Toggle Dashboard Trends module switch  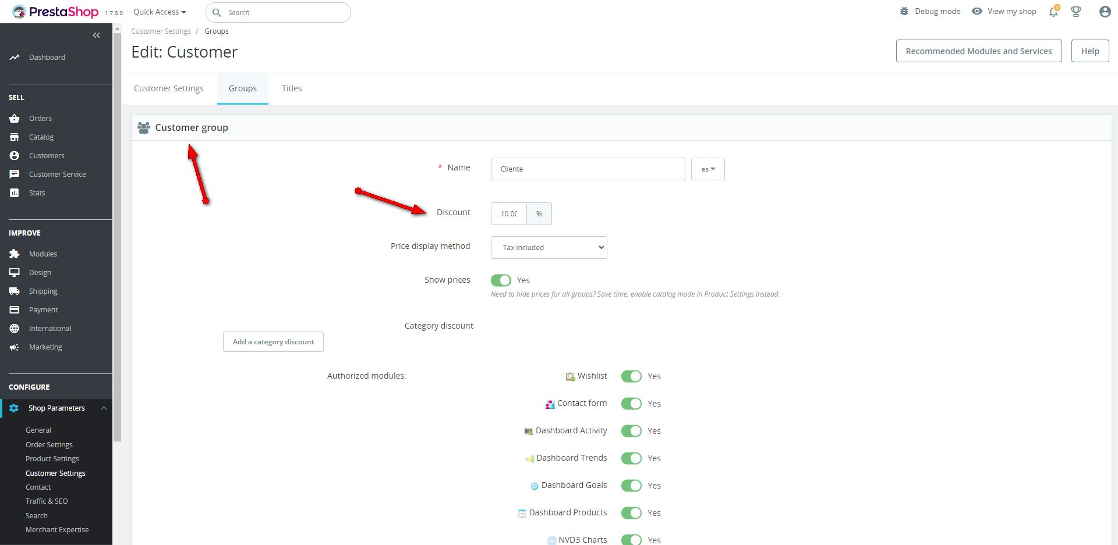[x=631, y=458]
